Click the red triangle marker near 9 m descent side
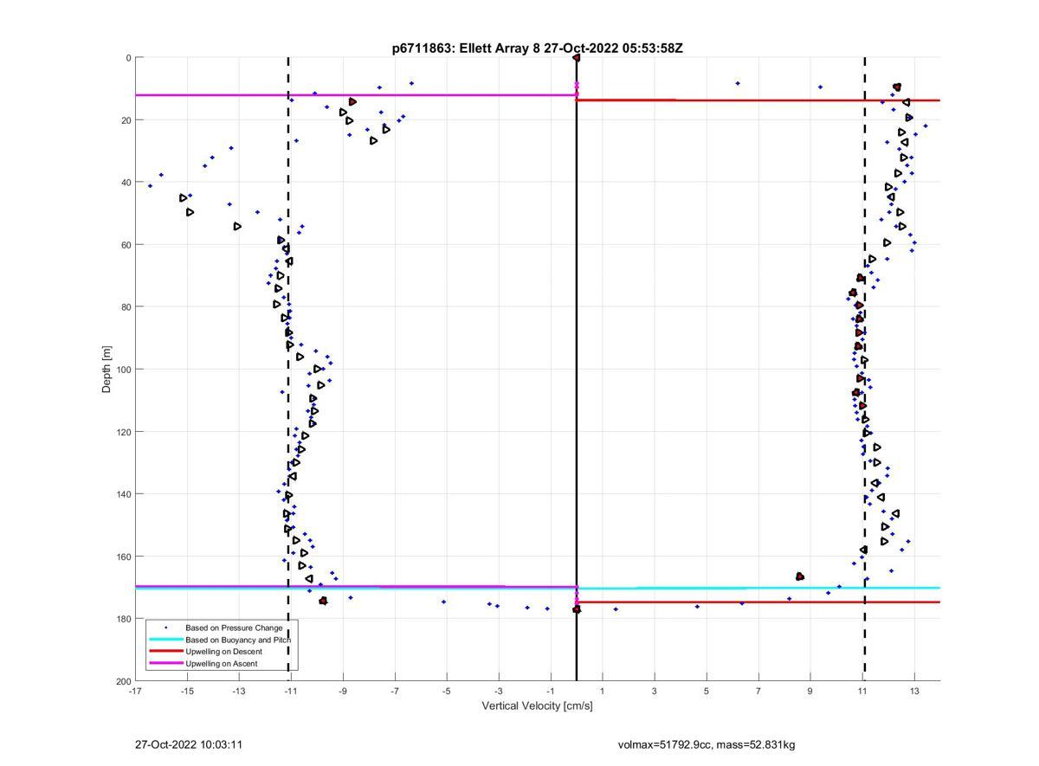The height and width of the screenshot is (766, 1039). [x=897, y=87]
